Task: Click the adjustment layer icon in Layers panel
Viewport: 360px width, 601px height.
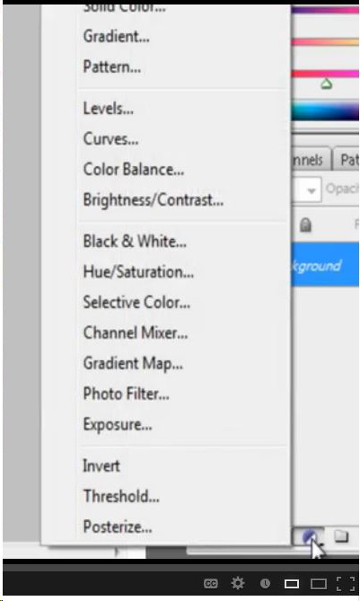Action: 311,536
